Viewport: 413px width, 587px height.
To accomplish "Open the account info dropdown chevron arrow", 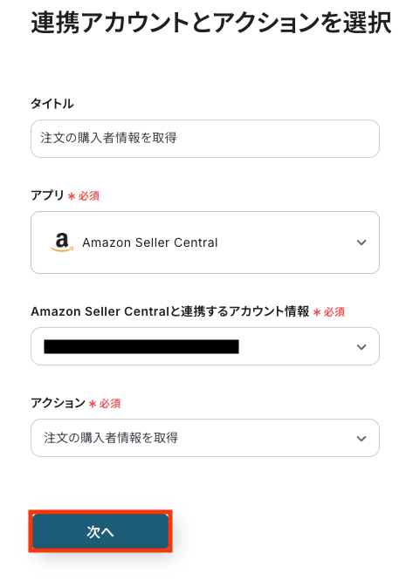I will (361, 347).
